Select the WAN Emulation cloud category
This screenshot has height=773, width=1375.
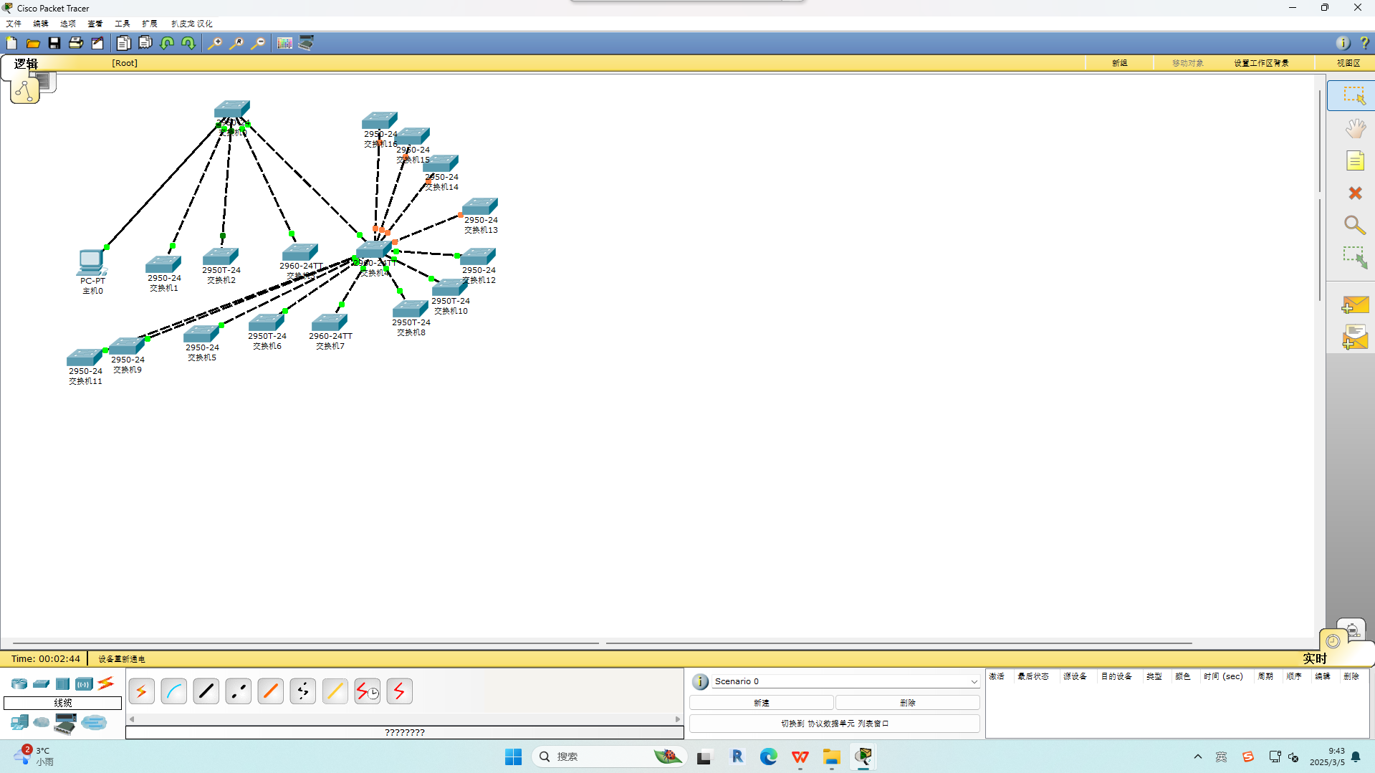pyautogui.click(x=42, y=723)
